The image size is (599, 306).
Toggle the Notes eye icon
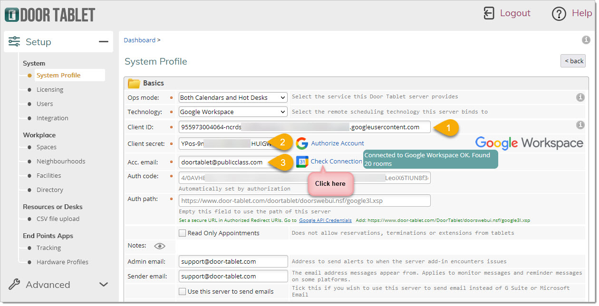coord(160,246)
